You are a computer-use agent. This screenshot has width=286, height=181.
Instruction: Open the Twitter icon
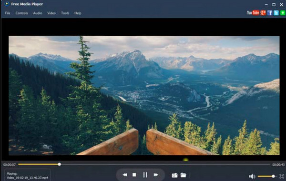(x=276, y=12)
